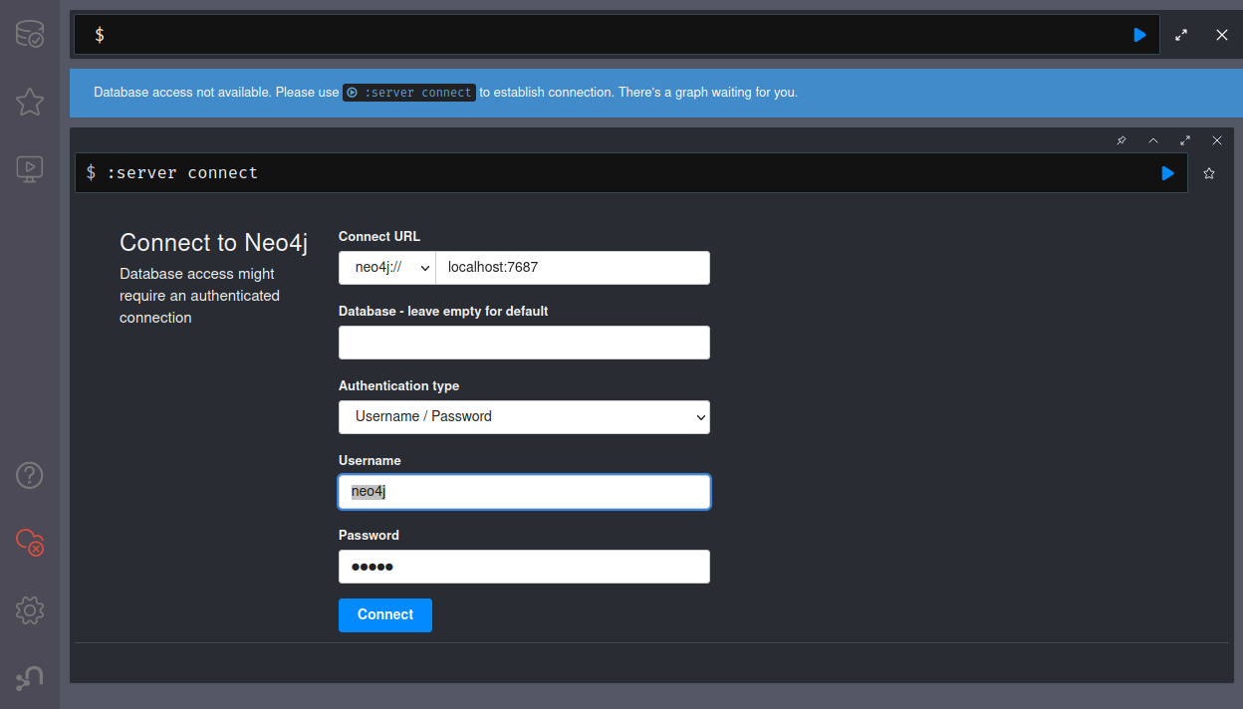
Task: Open the Database Information sidebar icon
Action: click(29, 36)
